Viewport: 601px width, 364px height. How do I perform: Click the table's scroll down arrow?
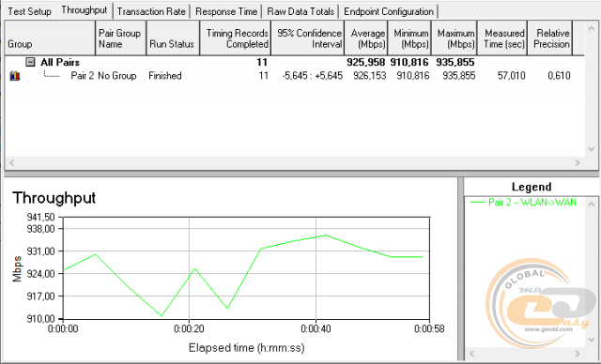coord(591,149)
